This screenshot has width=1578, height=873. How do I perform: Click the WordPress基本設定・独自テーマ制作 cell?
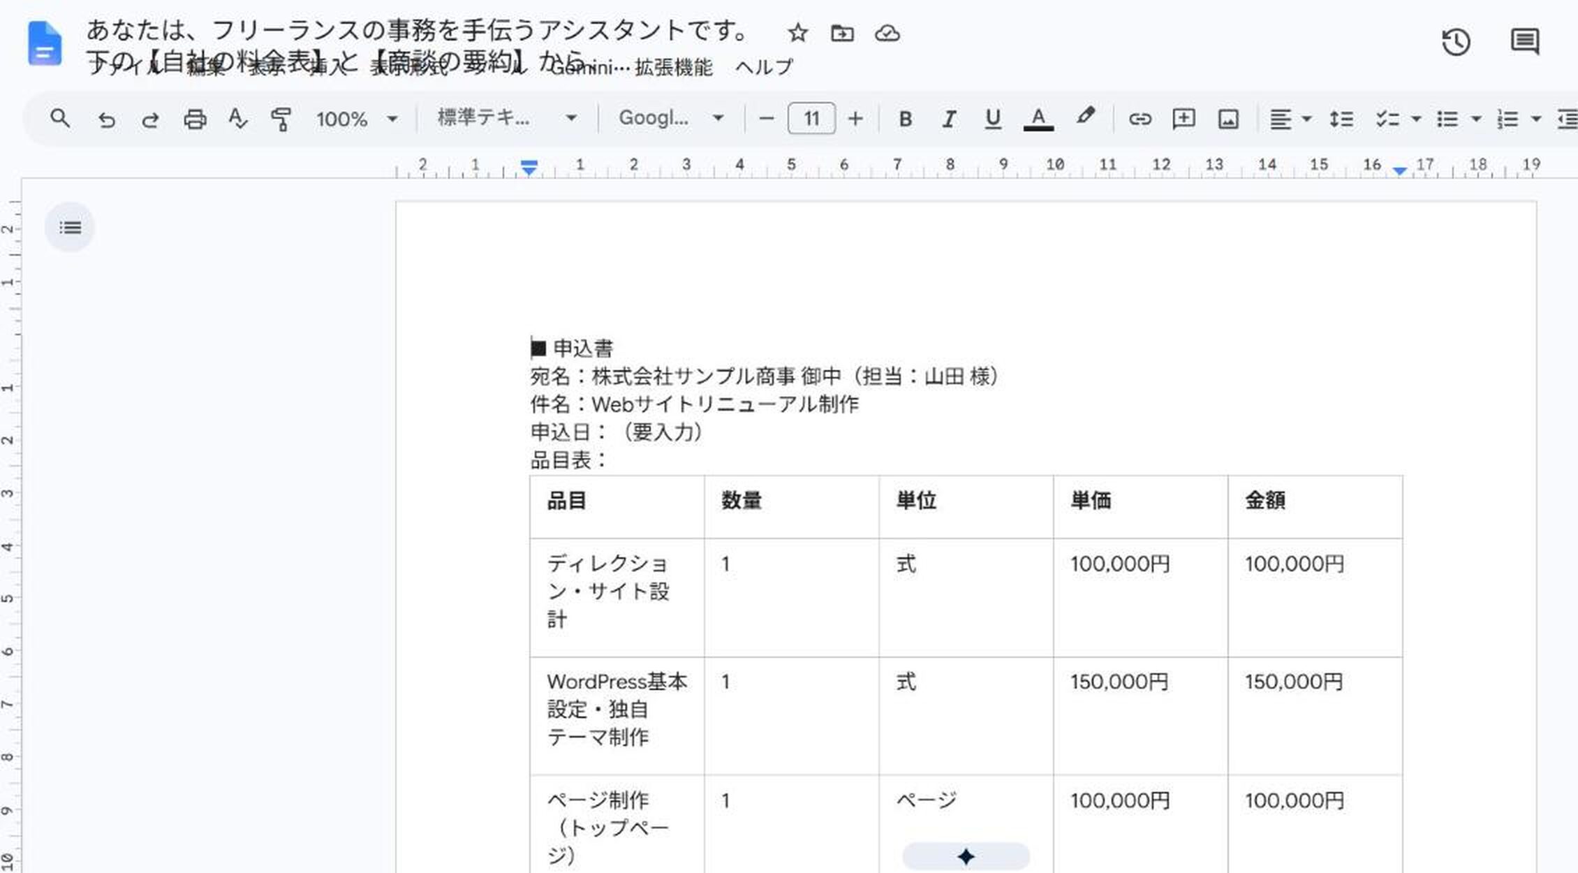617,716
